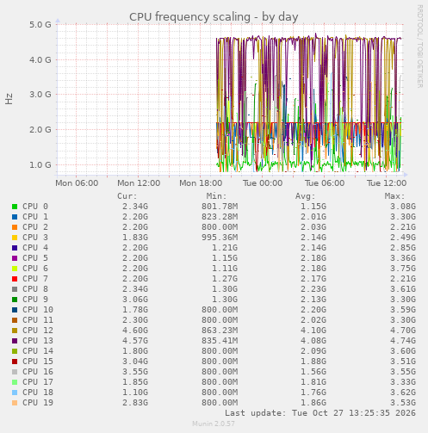The image size is (428, 433).
Task: Click the CPU 12 gold legend swatch
Action: point(15,331)
